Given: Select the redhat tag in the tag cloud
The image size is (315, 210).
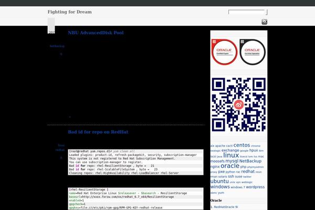Looking at the screenshot, I should [x=248, y=172].
